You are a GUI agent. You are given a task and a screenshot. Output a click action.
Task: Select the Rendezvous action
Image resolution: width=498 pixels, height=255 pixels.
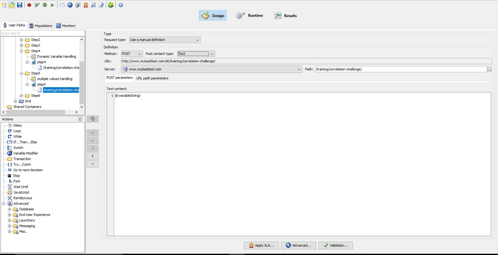pos(22,198)
